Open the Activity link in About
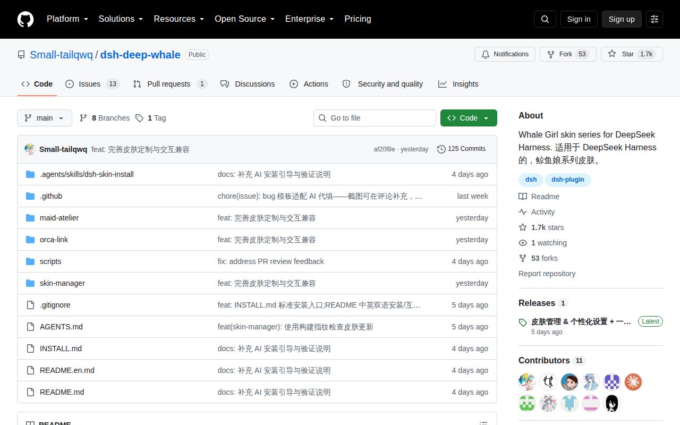Screen dimensions: 680x425 coord(537,212)
